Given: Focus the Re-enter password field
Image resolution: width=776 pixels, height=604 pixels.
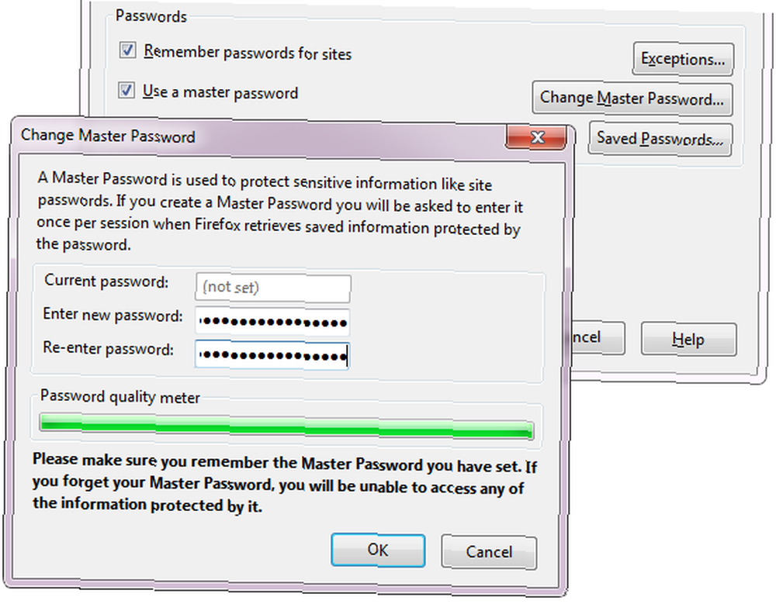Looking at the screenshot, I should tap(272, 356).
